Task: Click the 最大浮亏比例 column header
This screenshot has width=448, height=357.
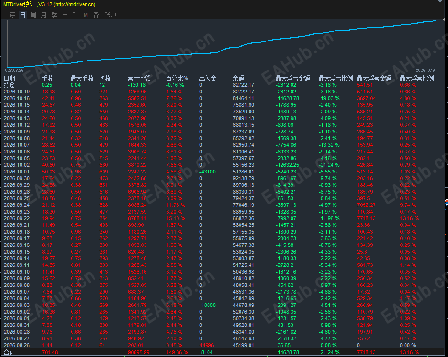Action: click(x=336, y=78)
